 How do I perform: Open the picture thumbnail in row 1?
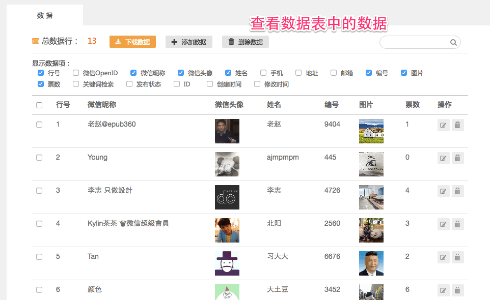click(371, 131)
